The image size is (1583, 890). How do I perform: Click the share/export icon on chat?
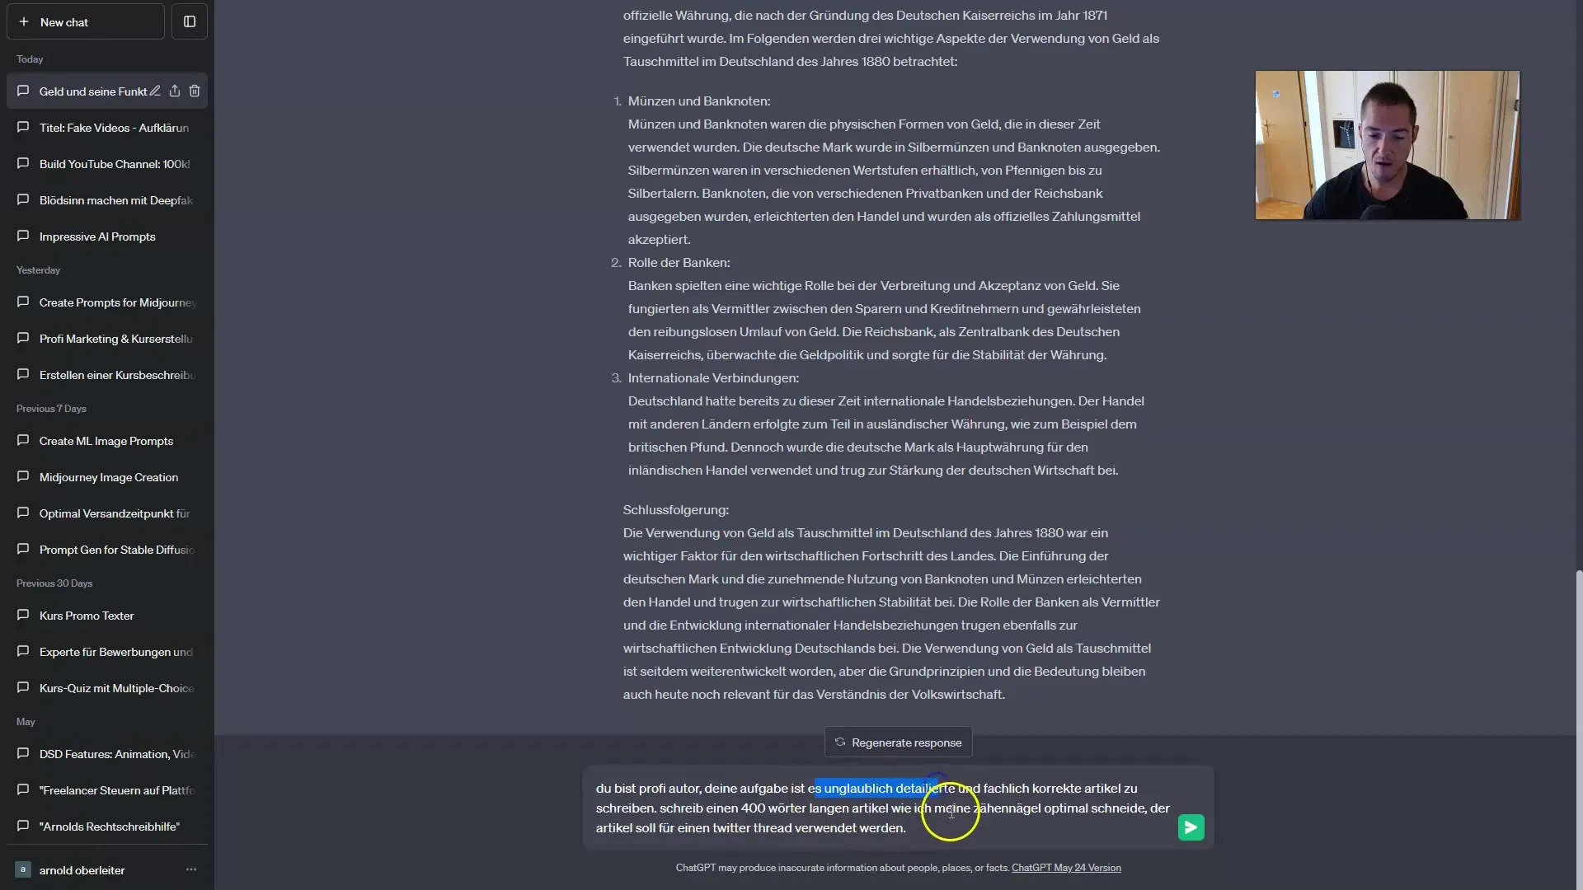pyautogui.click(x=174, y=90)
